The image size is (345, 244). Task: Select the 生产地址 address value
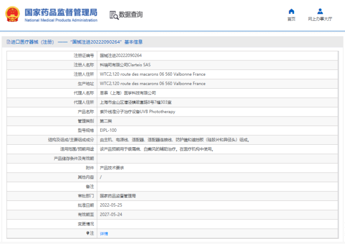click(152, 83)
